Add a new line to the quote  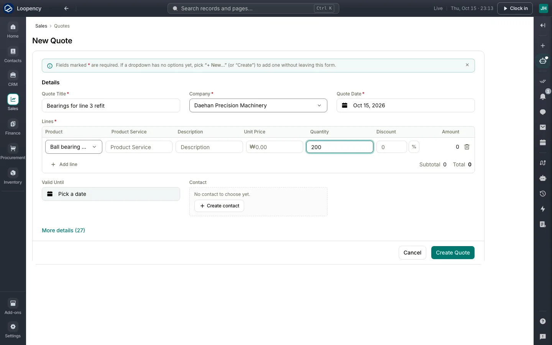pos(64,164)
